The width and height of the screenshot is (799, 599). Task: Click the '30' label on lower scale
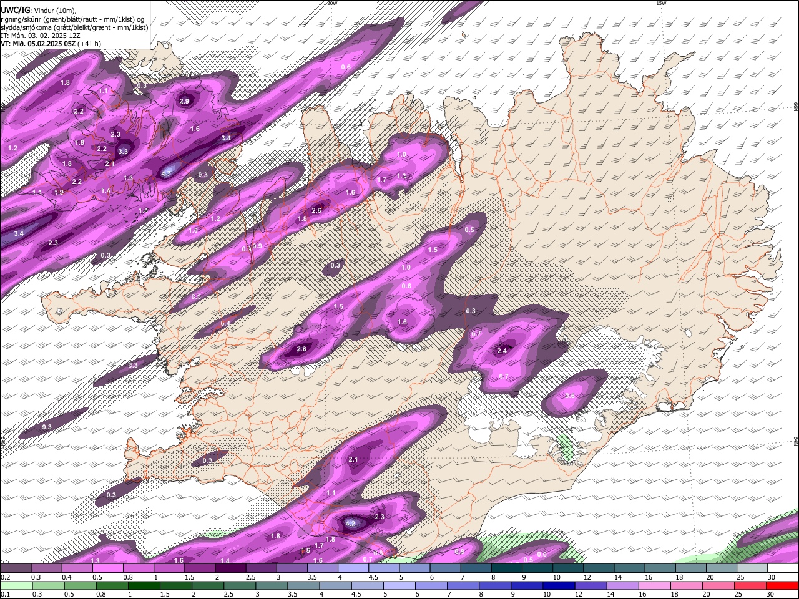(772, 594)
